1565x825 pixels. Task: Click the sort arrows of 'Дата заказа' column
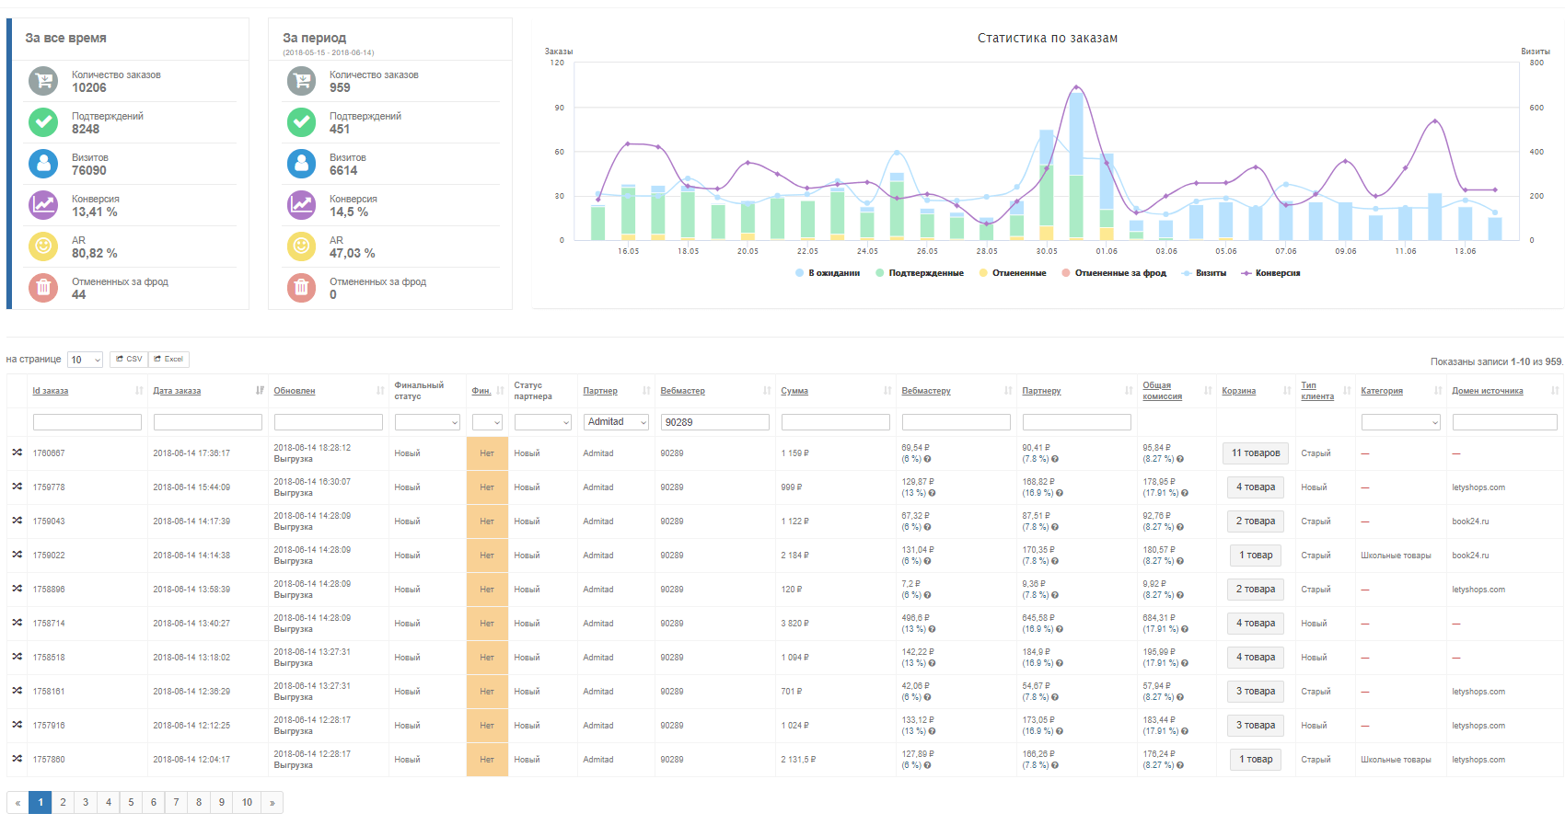point(260,391)
